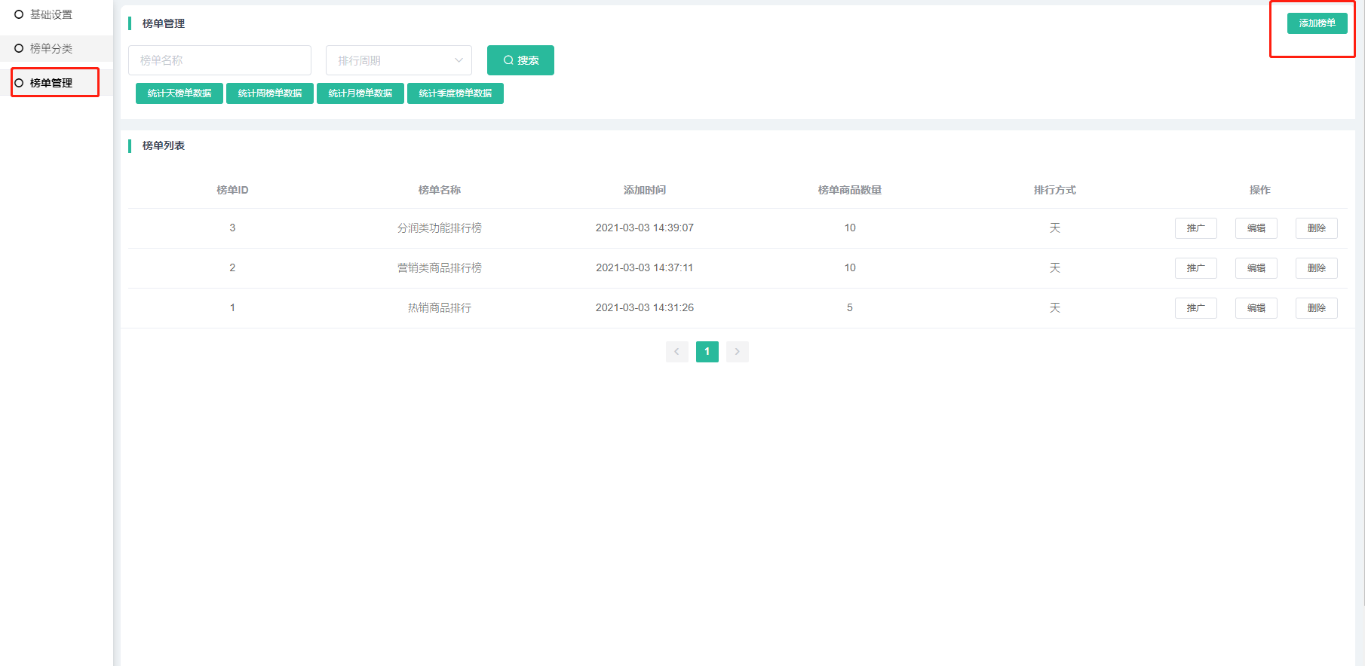This screenshot has width=1365, height=666.
Task: Click 编辑 for 热销商品排行
Action: click(1256, 308)
